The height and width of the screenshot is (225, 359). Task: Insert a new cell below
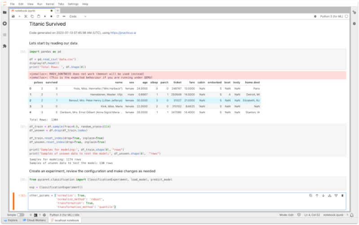click(x=19, y=17)
